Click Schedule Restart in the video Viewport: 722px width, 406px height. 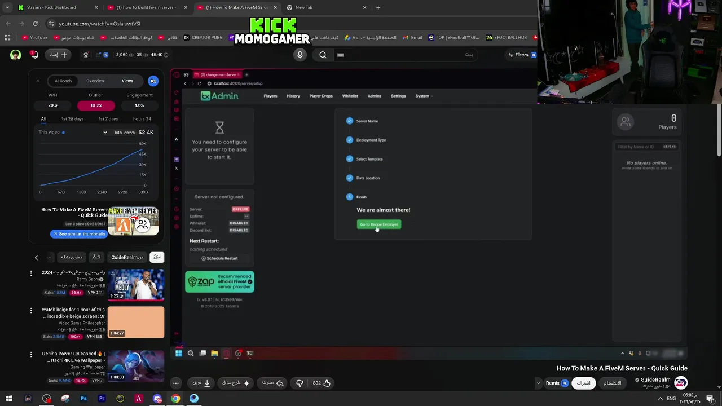219,258
